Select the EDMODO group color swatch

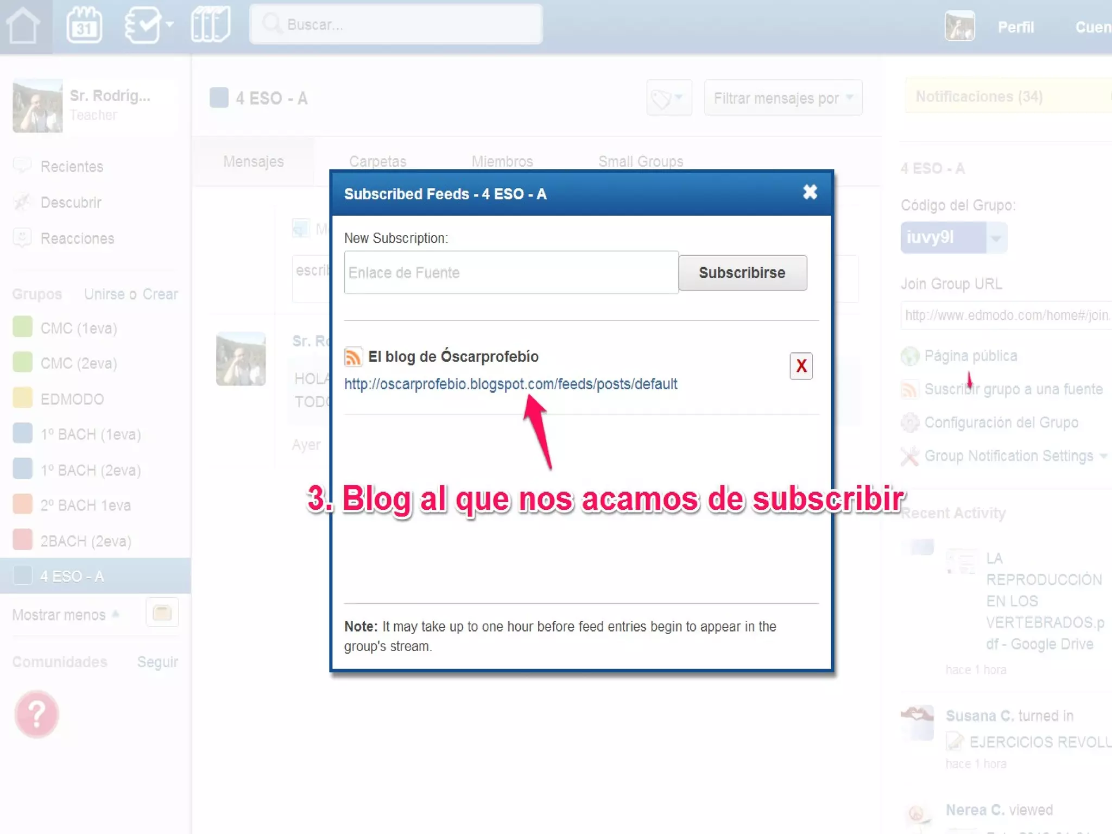(x=23, y=398)
